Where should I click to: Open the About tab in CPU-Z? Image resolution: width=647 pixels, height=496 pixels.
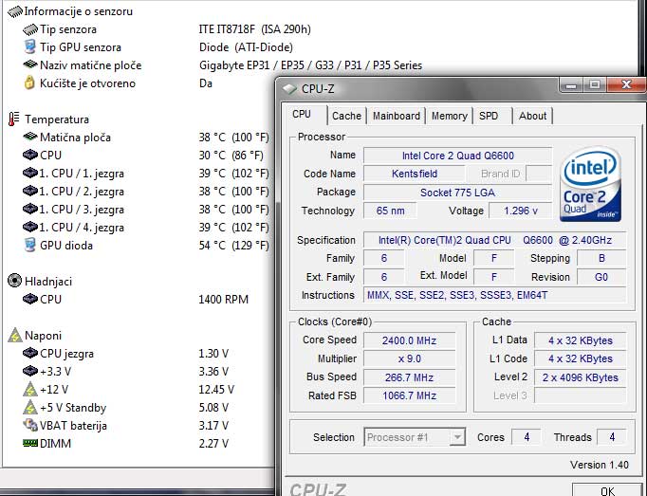click(x=532, y=116)
